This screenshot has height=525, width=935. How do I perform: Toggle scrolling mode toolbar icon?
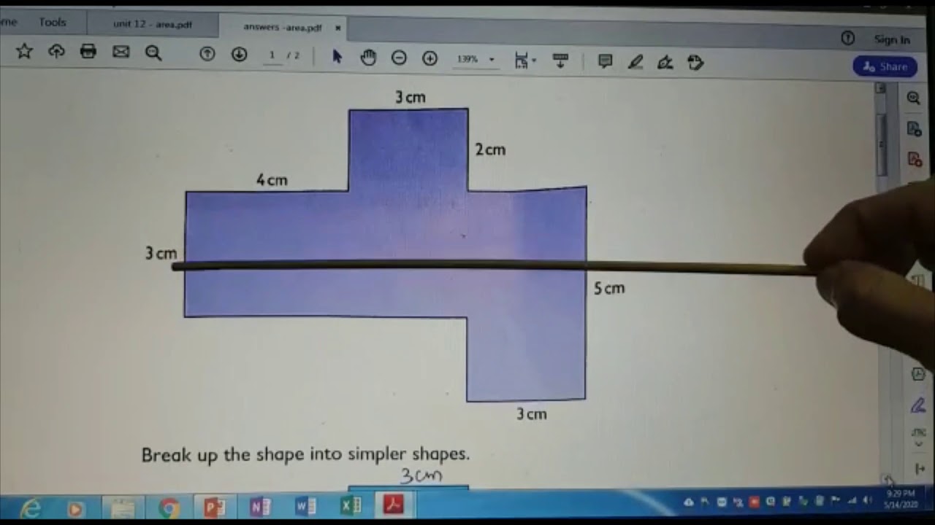tap(560, 61)
